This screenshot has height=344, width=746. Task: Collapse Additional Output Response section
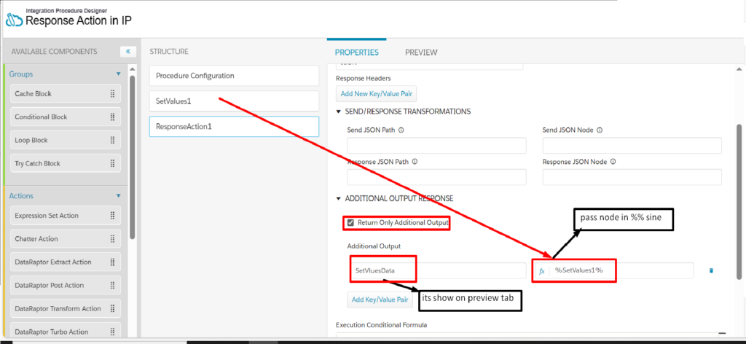339,198
